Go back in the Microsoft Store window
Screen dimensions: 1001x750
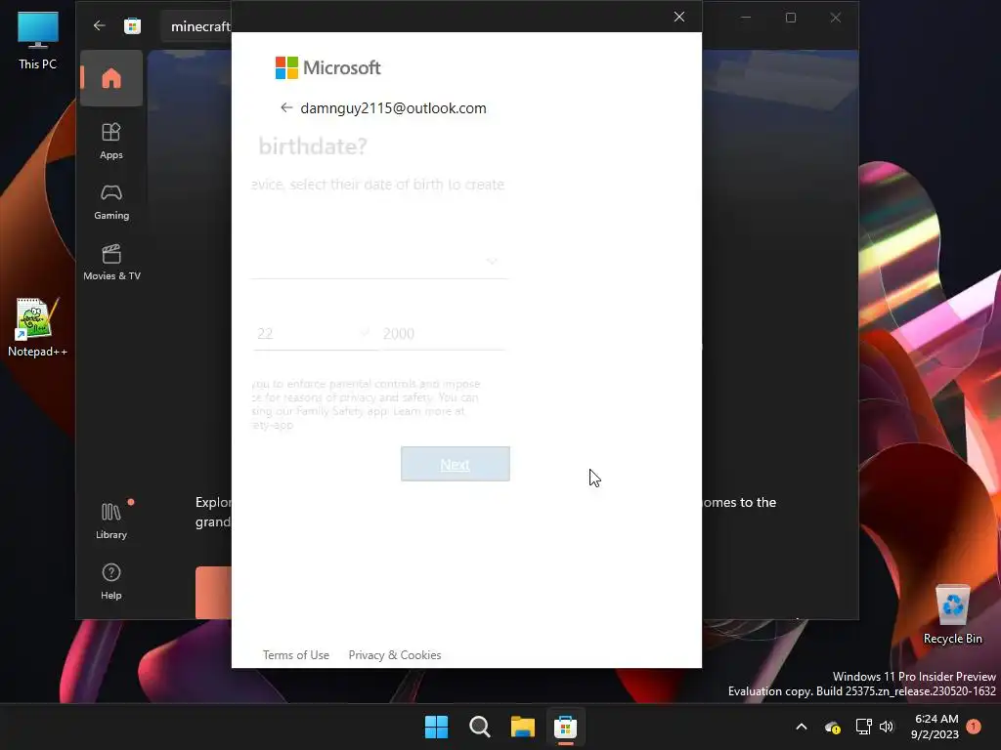point(99,25)
